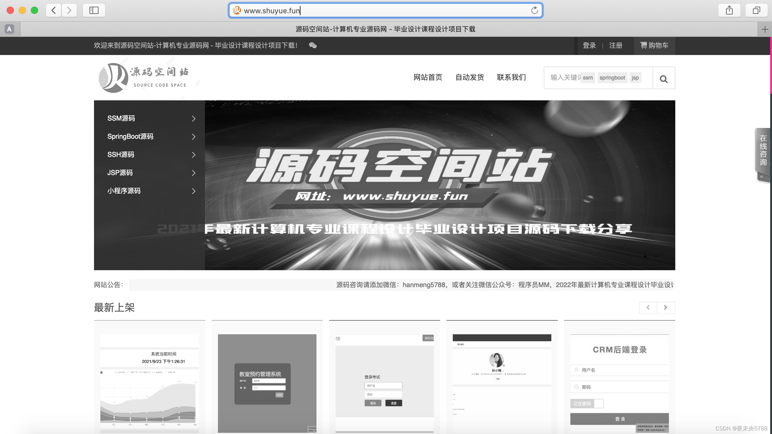Viewport: 772px width, 434px height.
Task: Click the 登录 login link
Action: [x=589, y=45]
